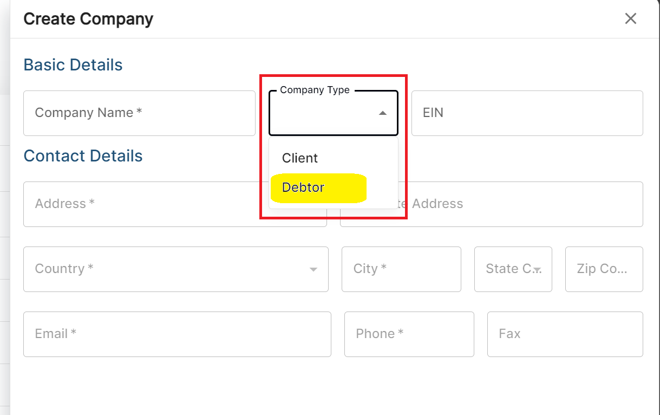The width and height of the screenshot is (660, 415).
Task: Click the EIN input field
Action: [526, 113]
